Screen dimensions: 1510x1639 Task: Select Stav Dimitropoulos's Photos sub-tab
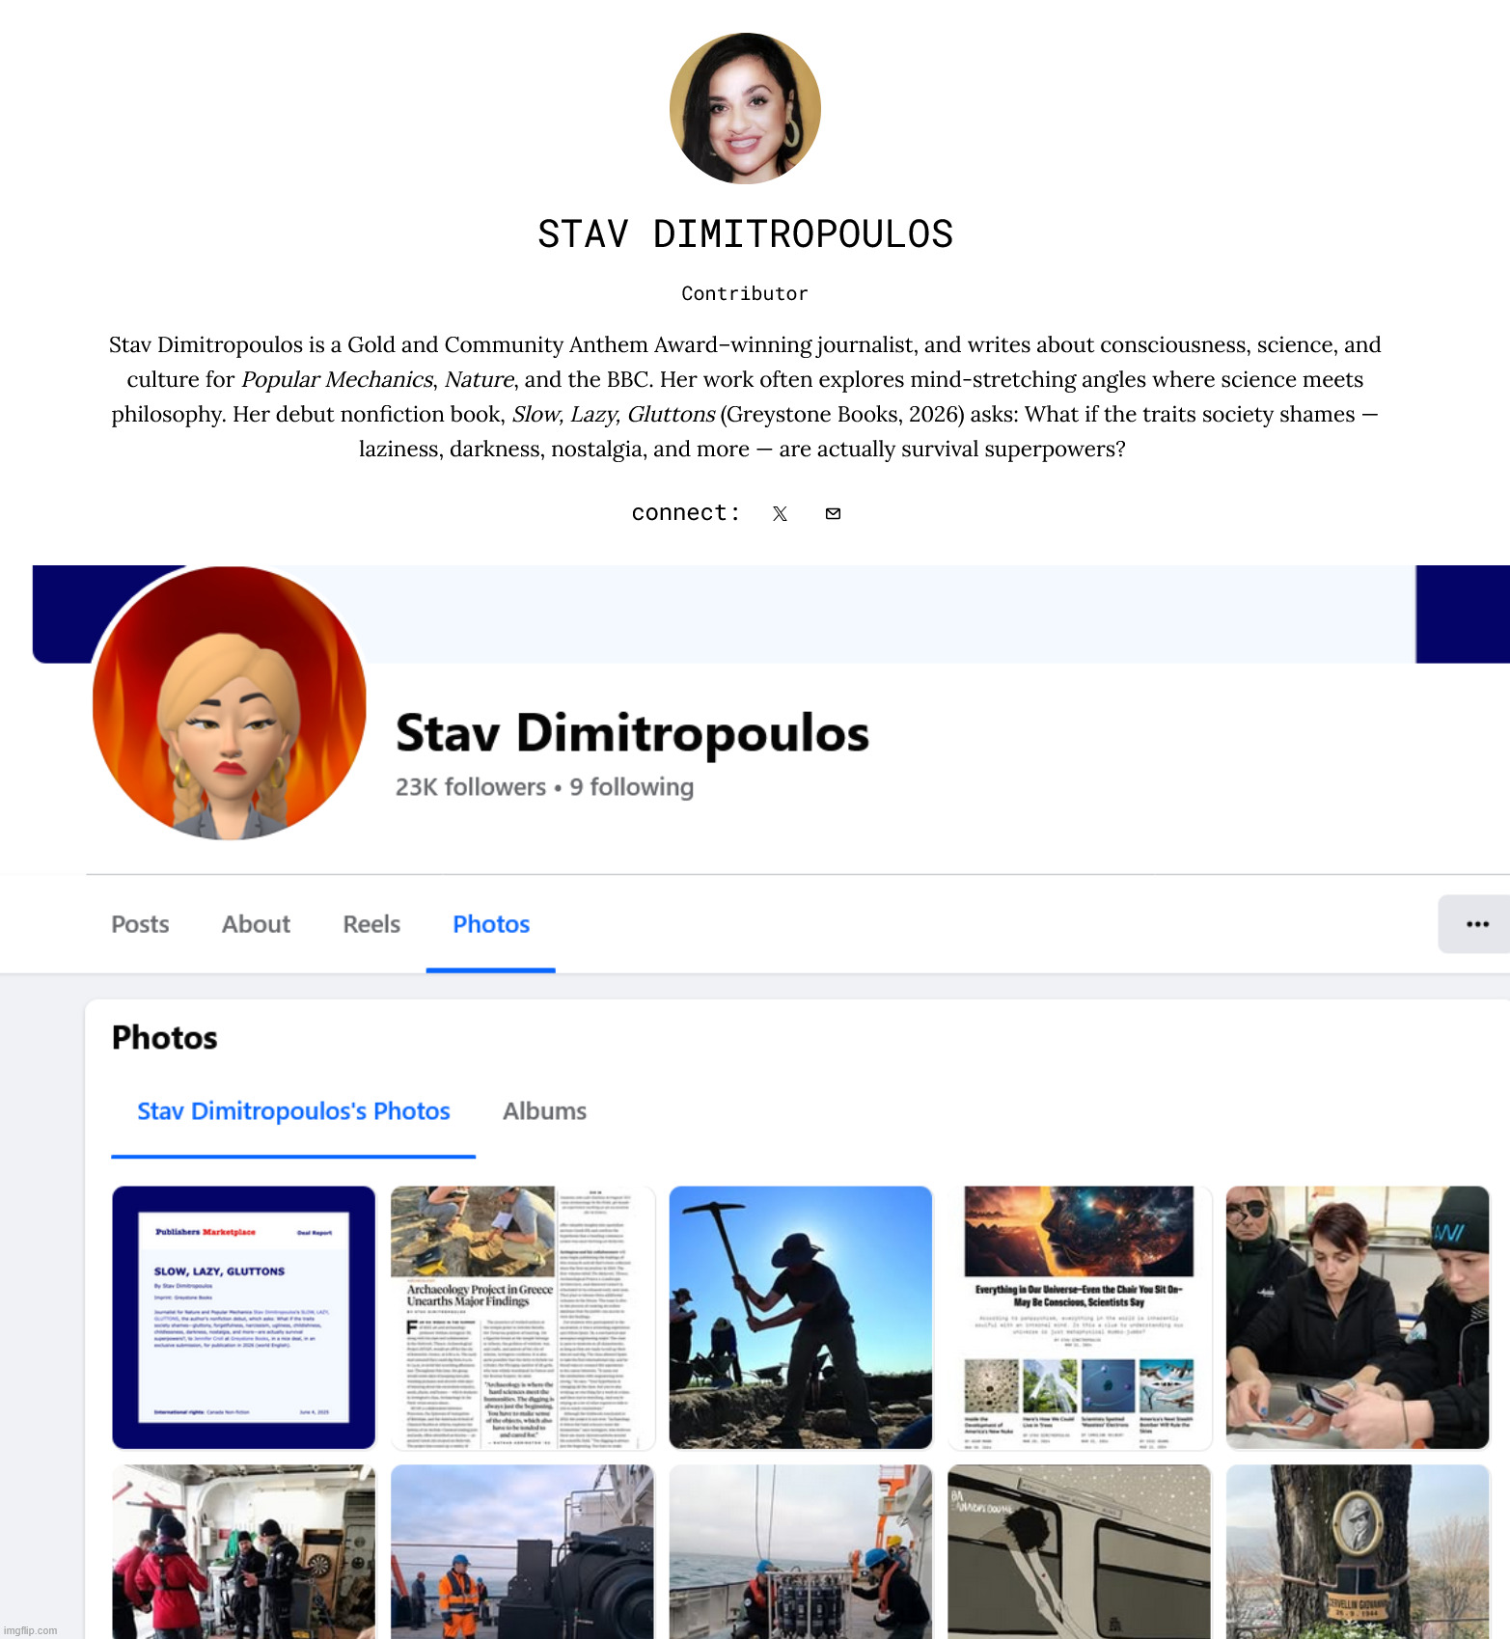click(x=293, y=1111)
